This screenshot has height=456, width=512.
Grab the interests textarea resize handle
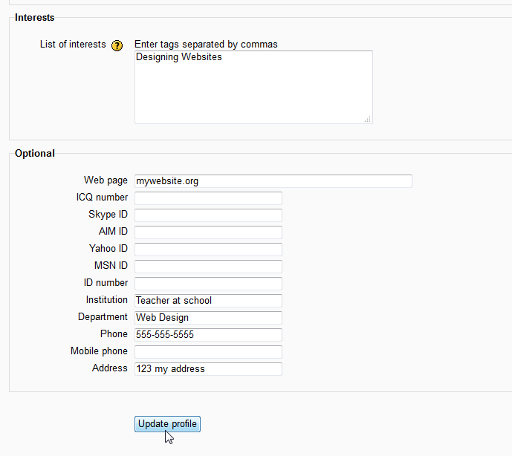pyautogui.click(x=368, y=119)
